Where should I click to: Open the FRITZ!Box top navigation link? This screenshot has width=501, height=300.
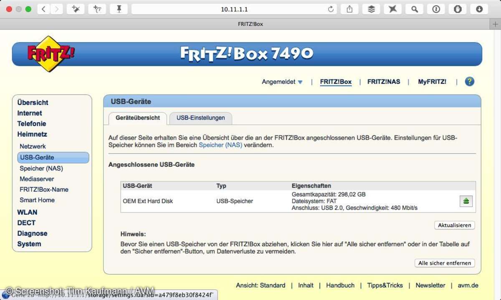coord(336,82)
